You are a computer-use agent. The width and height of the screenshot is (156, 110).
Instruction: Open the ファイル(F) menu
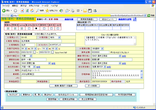click(6, 6)
